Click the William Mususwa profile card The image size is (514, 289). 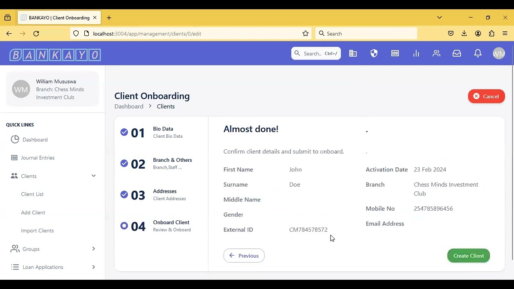click(x=53, y=89)
